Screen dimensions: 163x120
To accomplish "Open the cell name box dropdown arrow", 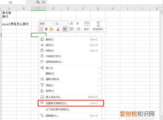I will point(26,2).
